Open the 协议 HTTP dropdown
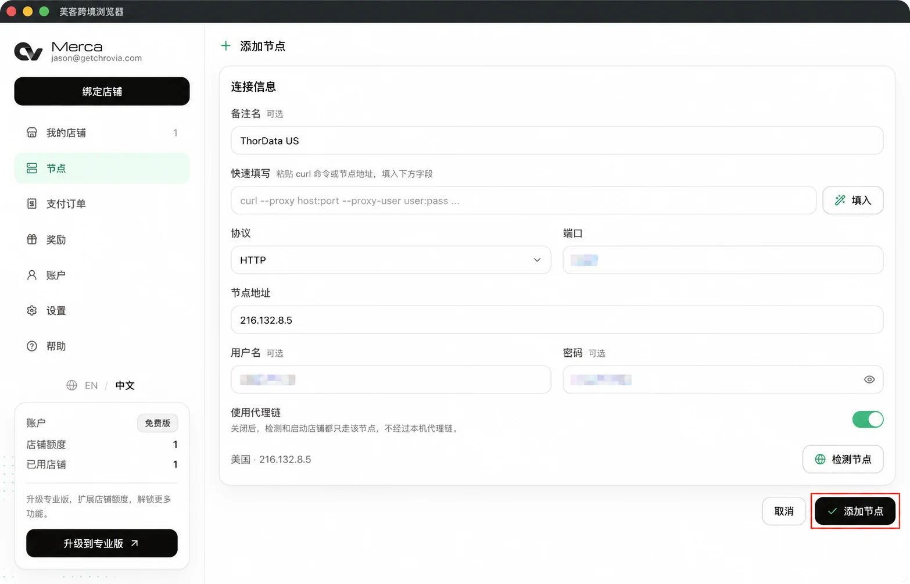Screen dimensions: 910x584 391,260
